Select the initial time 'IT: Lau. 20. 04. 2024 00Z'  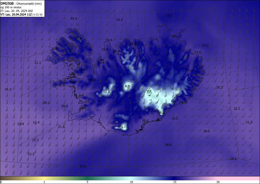click(17, 11)
